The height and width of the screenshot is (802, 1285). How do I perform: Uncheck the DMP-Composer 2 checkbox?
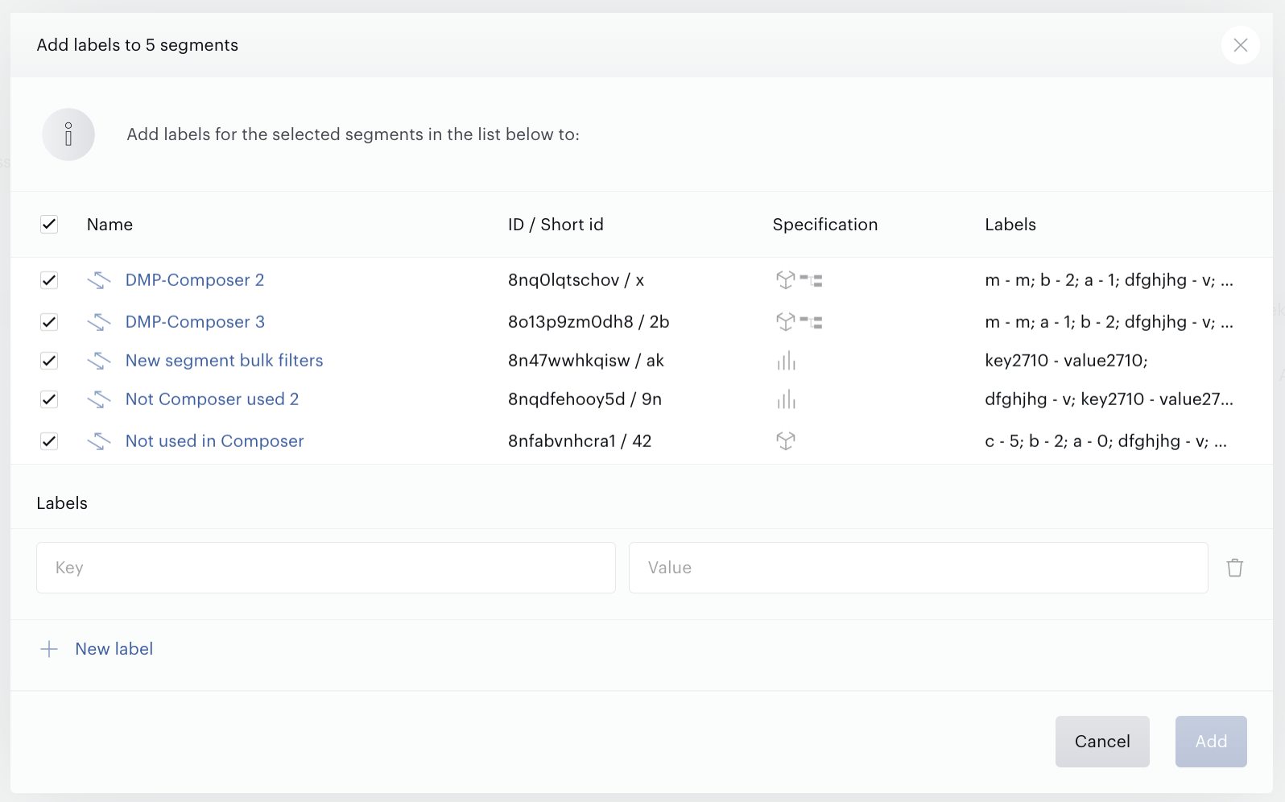pos(49,280)
